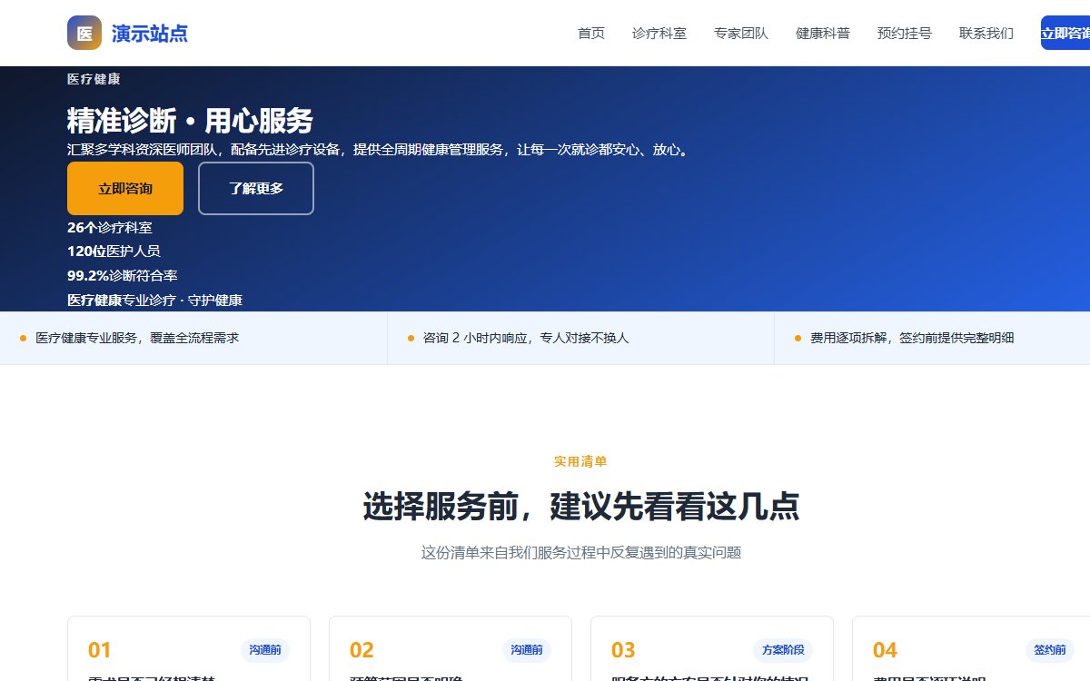The image size is (1090, 681).
Task: Click the 沟通前 tag on card 01
Action: pyautogui.click(x=265, y=650)
